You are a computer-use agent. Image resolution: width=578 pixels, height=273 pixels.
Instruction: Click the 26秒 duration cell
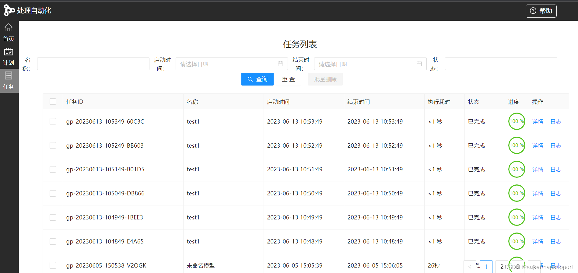click(x=434, y=265)
